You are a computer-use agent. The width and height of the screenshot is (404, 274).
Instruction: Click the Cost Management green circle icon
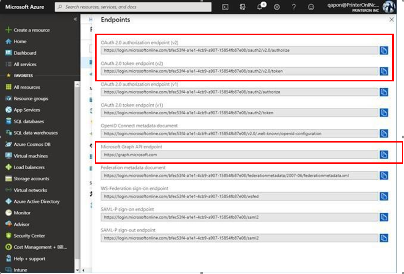pyautogui.click(x=8, y=247)
